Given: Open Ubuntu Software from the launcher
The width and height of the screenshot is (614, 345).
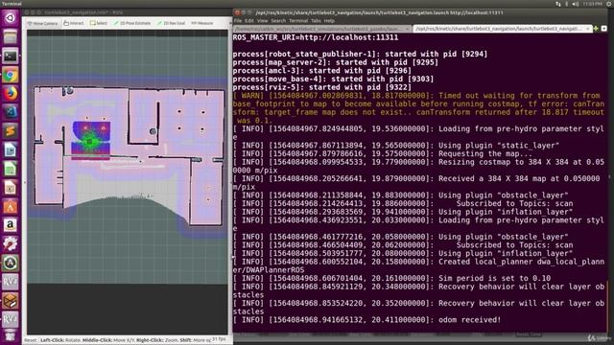Looking at the screenshot, I should 11,207.
